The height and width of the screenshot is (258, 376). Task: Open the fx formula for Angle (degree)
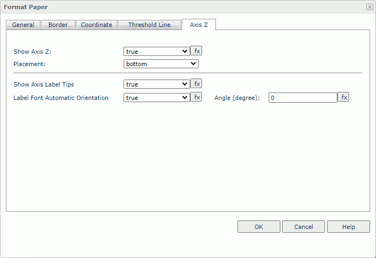click(343, 97)
